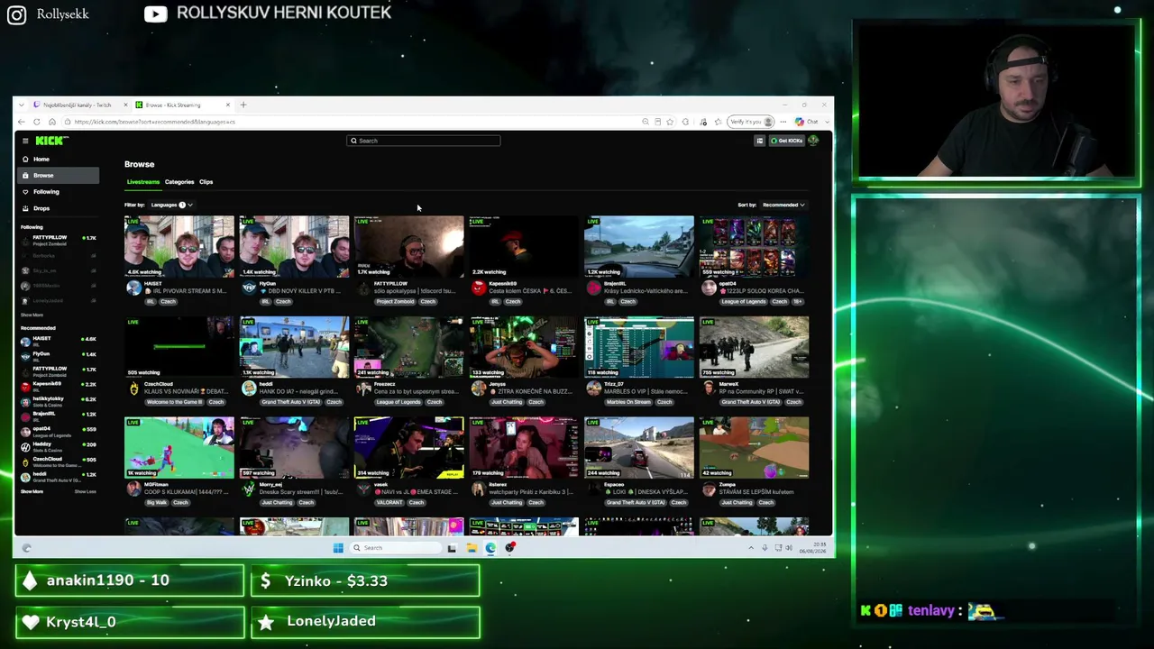The height and width of the screenshot is (649, 1154).
Task: Open Haddzy in the Recommended sidebar list
Action: point(59,446)
